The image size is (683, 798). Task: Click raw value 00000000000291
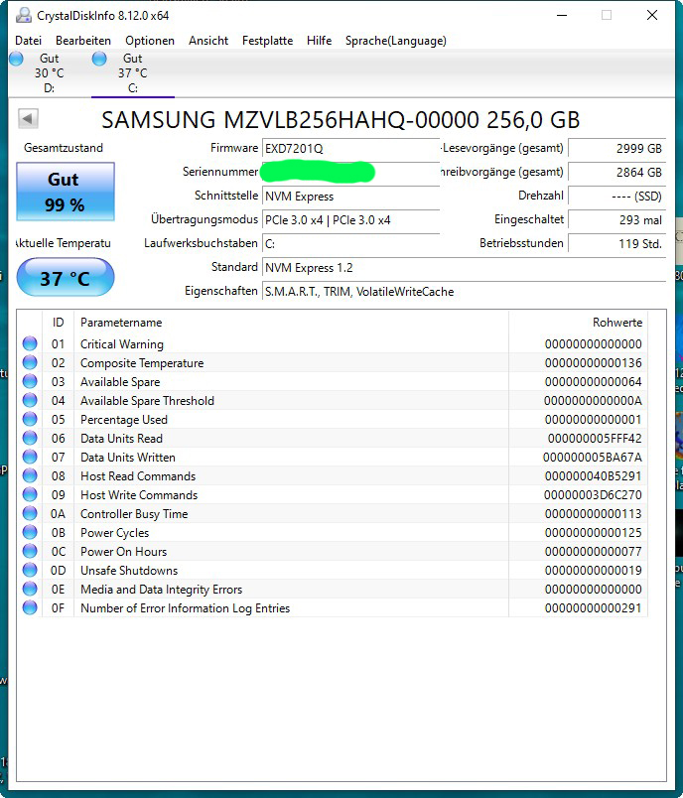coord(593,608)
